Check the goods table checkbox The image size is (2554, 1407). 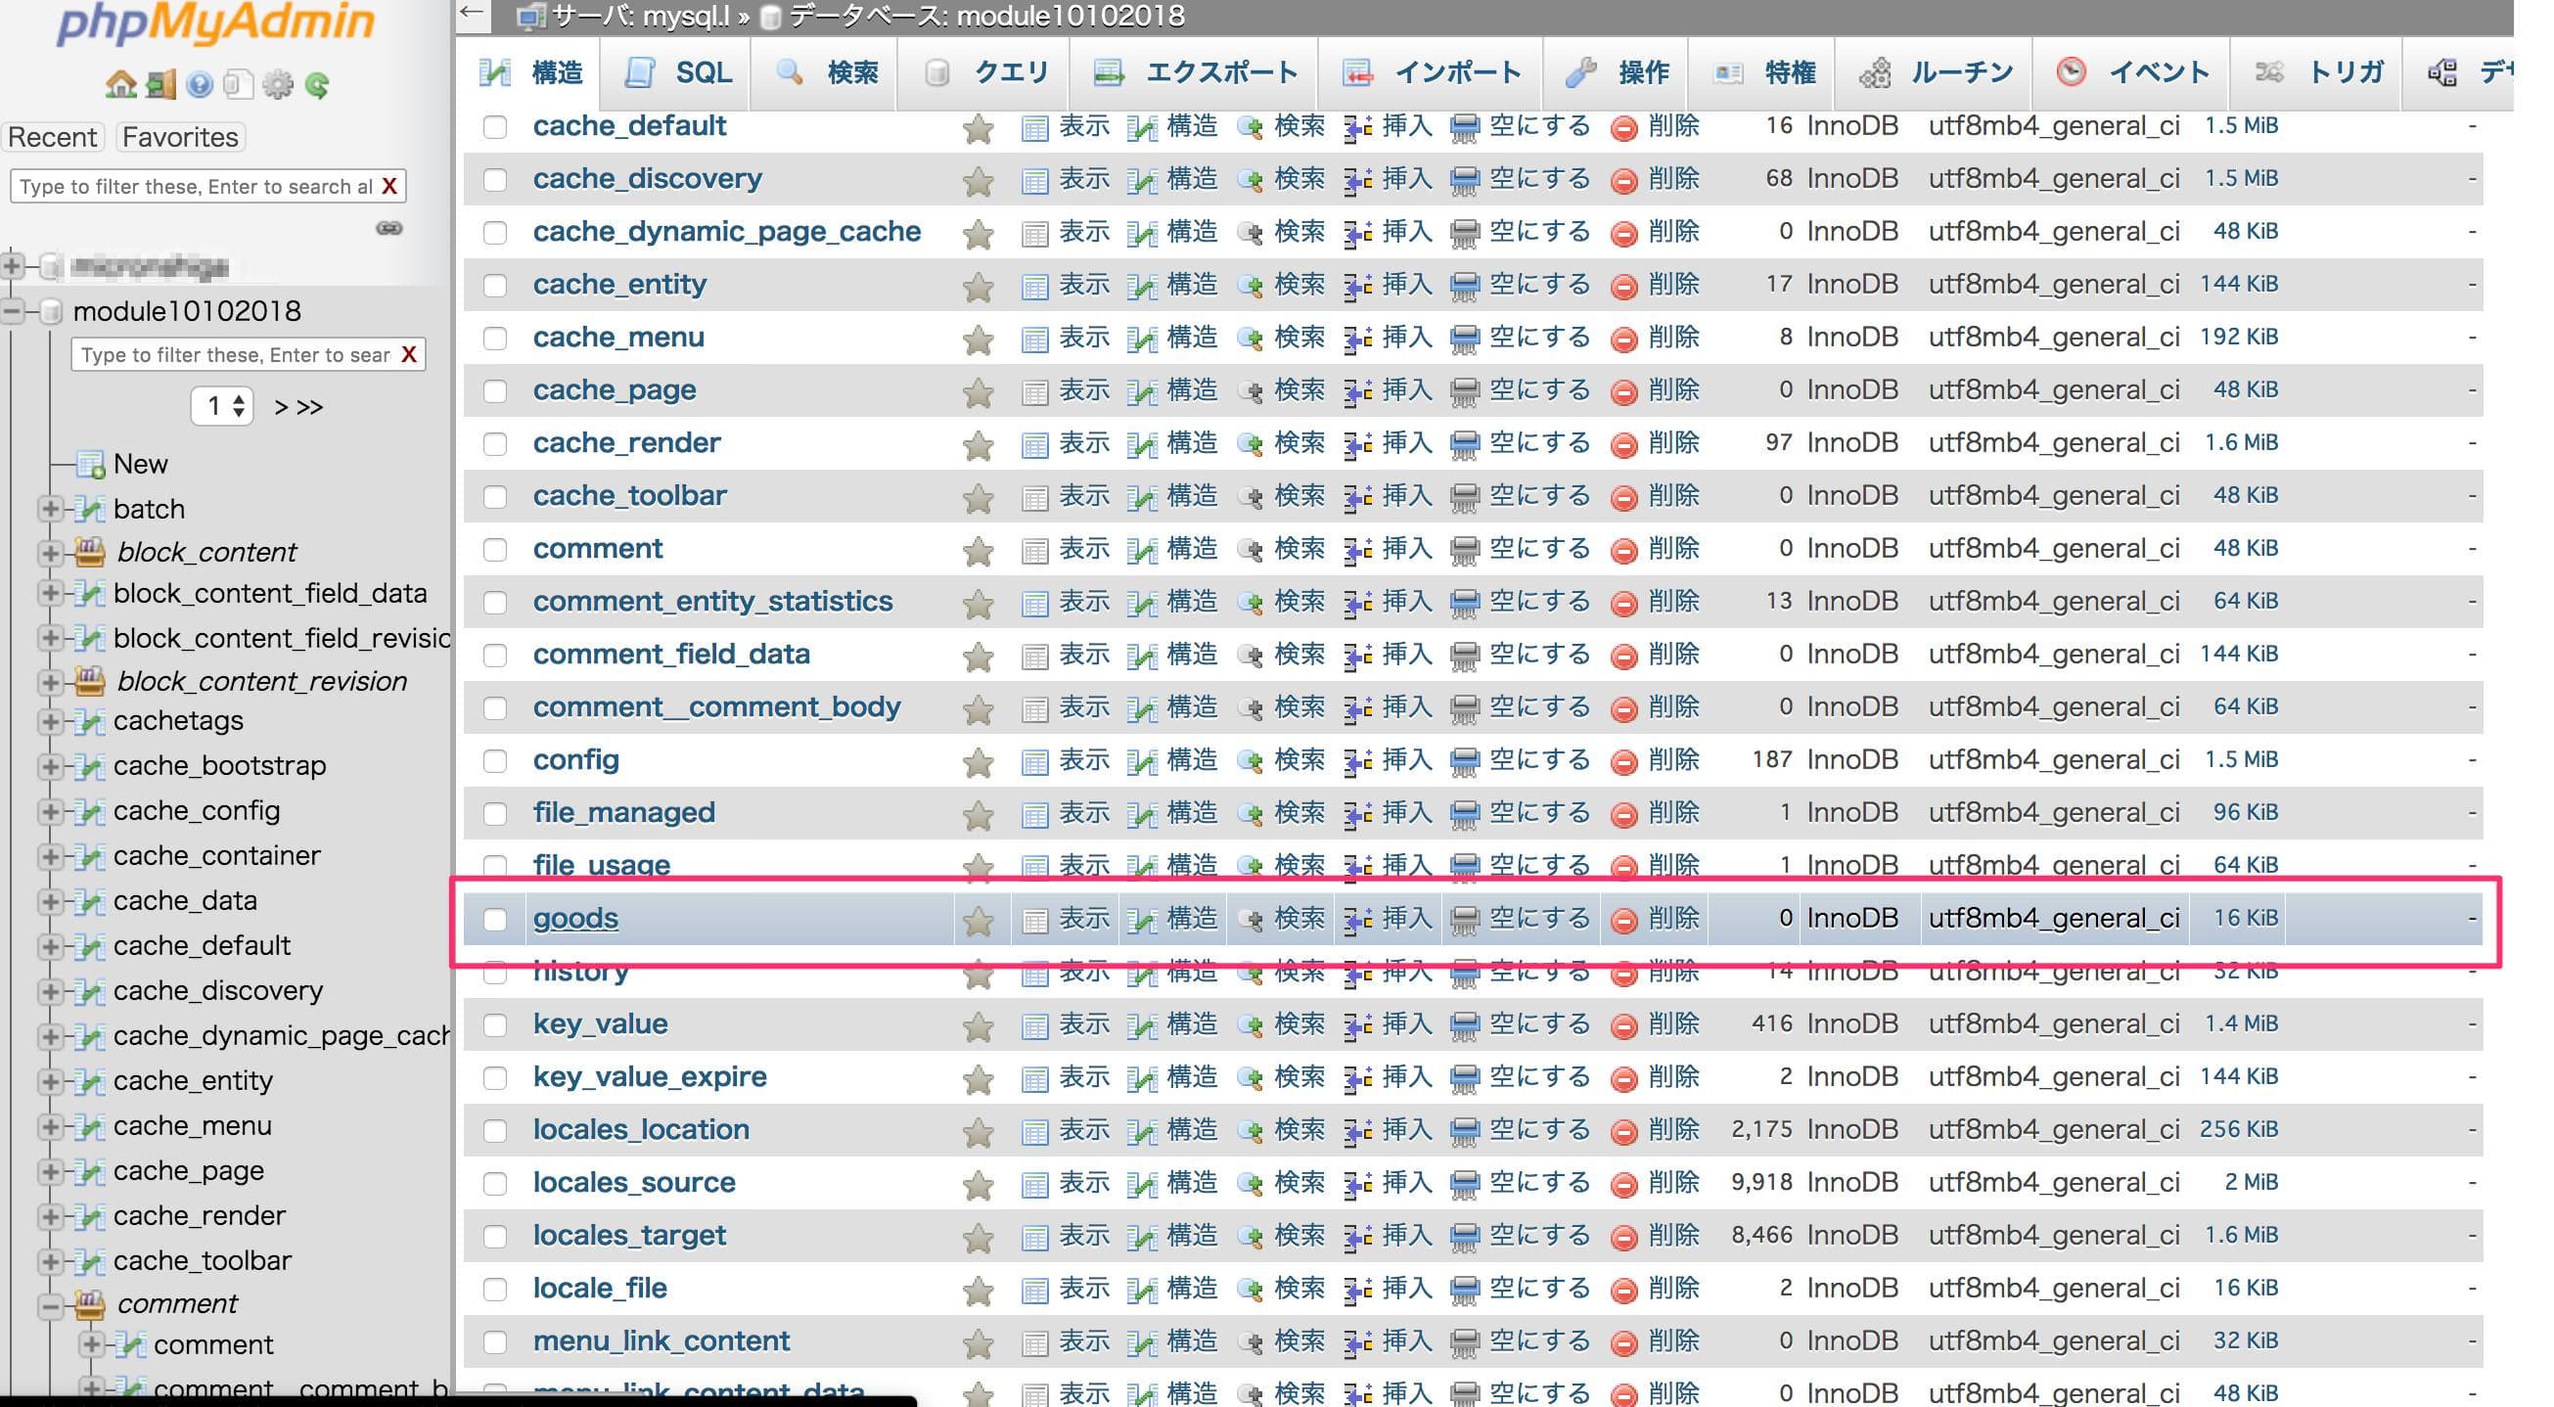(x=495, y=919)
